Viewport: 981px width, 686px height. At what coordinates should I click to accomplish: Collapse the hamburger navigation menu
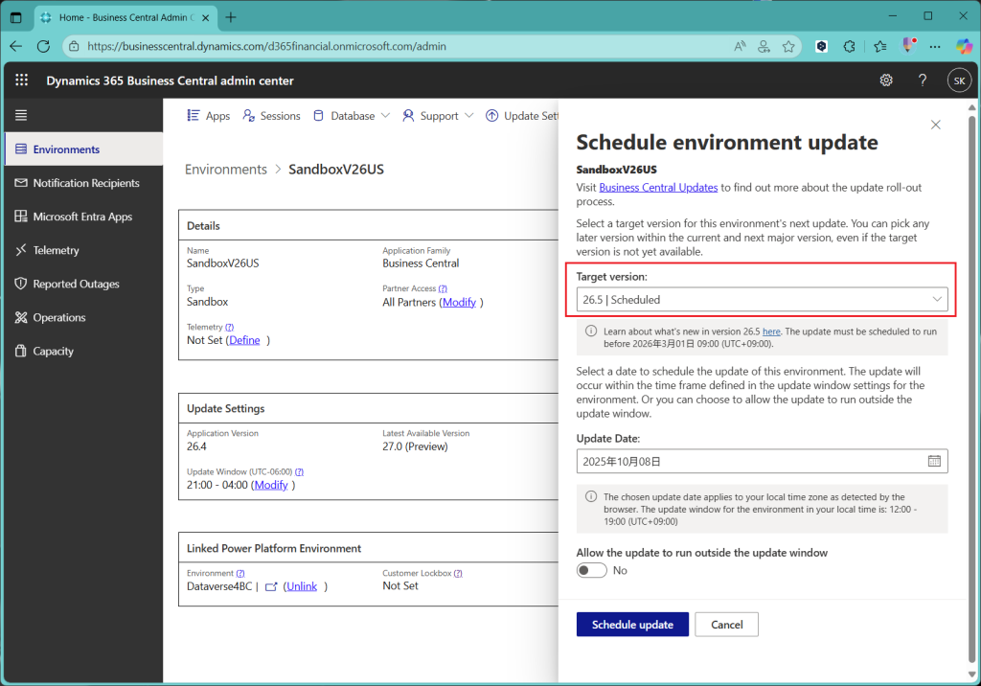tap(21, 115)
